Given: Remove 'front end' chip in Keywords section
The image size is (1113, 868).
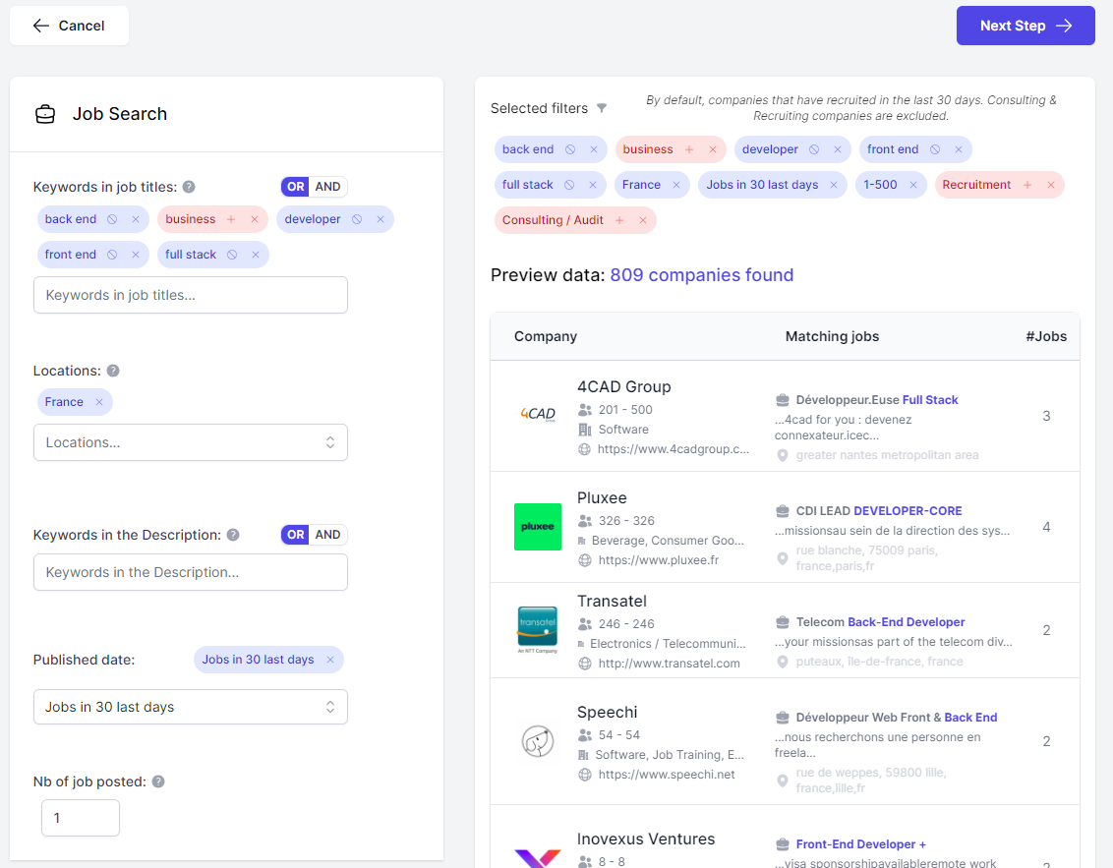Looking at the screenshot, I should pyautogui.click(x=136, y=255).
